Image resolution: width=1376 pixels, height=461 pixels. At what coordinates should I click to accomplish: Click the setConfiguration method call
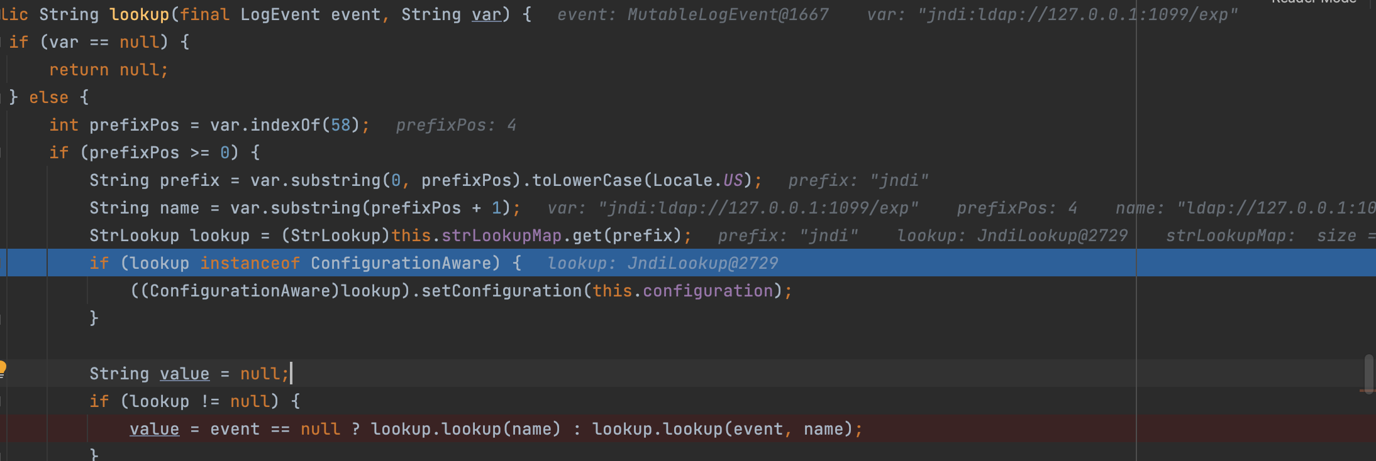501,291
